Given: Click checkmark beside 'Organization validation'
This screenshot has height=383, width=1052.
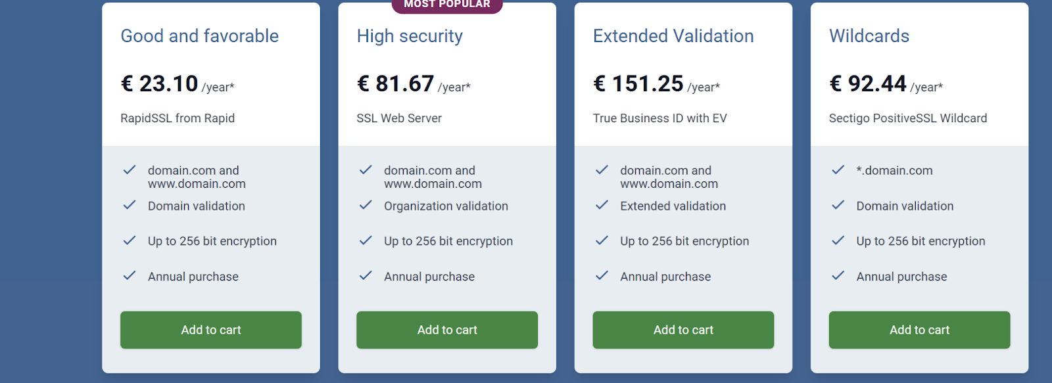Looking at the screenshot, I should click(366, 205).
